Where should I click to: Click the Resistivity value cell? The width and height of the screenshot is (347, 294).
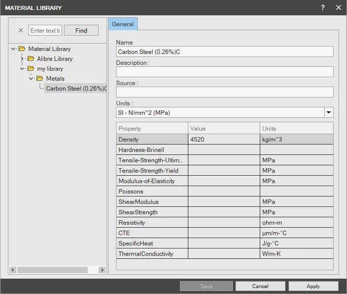(x=224, y=222)
